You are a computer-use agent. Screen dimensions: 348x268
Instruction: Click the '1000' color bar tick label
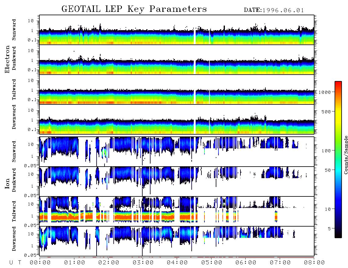coord(325,92)
